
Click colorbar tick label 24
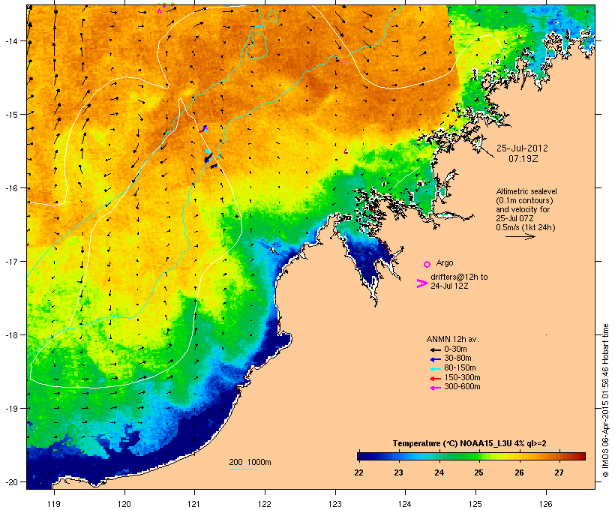pyautogui.click(x=439, y=472)
